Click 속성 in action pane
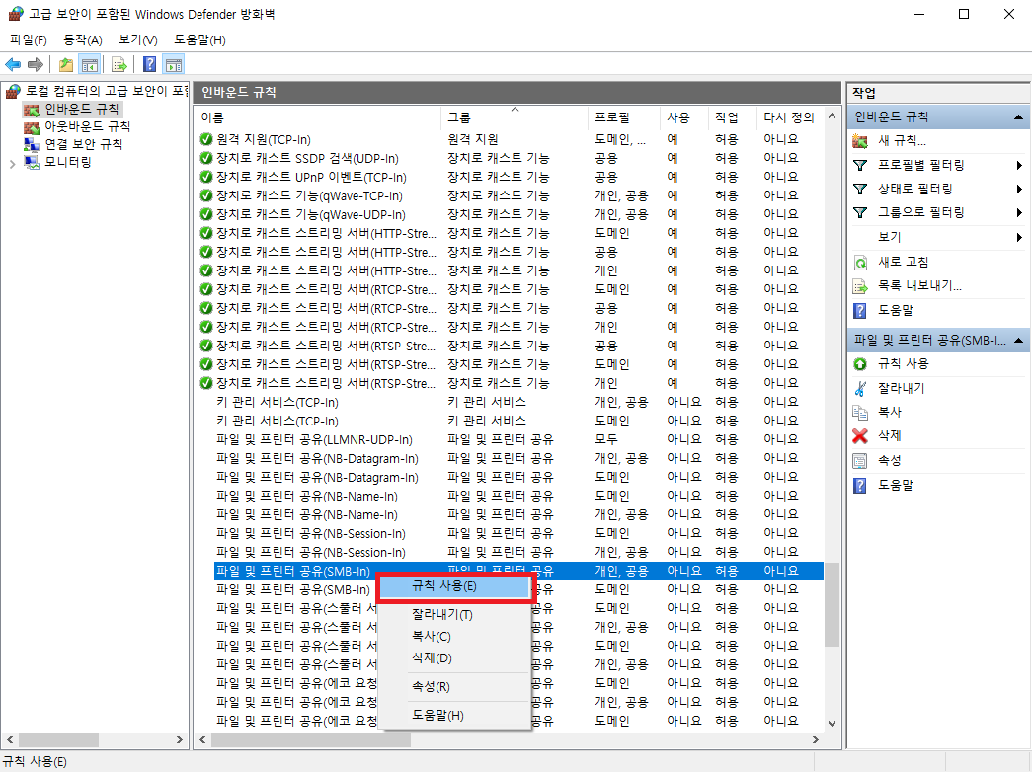The width and height of the screenshot is (1032, 772). [889, 461]
